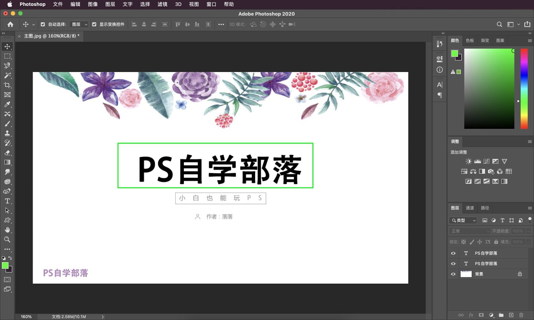
Task: Select the Eyedropper tool
Action: (x=7, y=104)
